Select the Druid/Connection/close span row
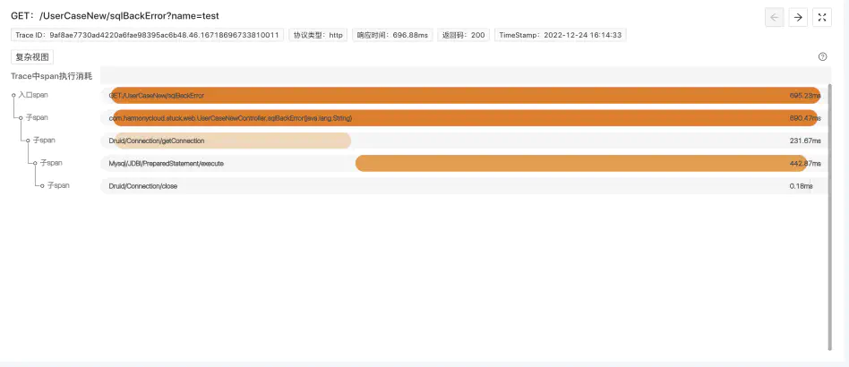Image resolution: width=849 pixels, height=367 pixels. click(465, 185)
